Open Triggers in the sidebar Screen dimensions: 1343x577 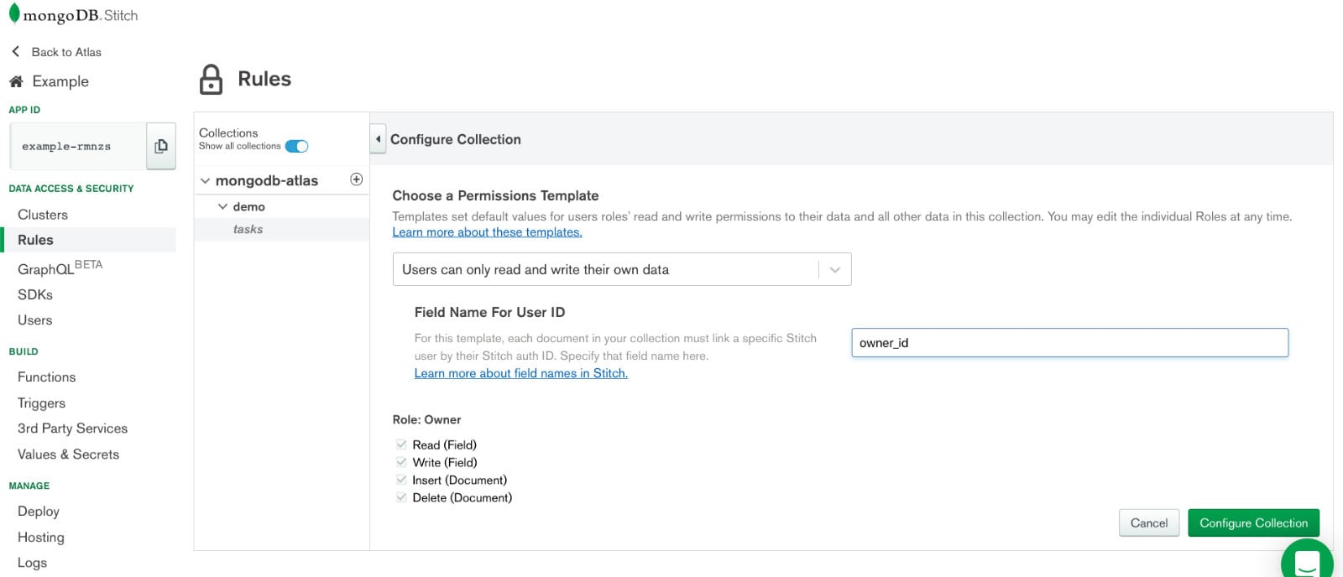[x=41, y=403]
